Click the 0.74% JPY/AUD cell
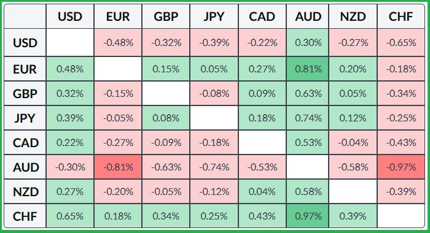Viewport: 430px width, 233px height. coord(307,118)
